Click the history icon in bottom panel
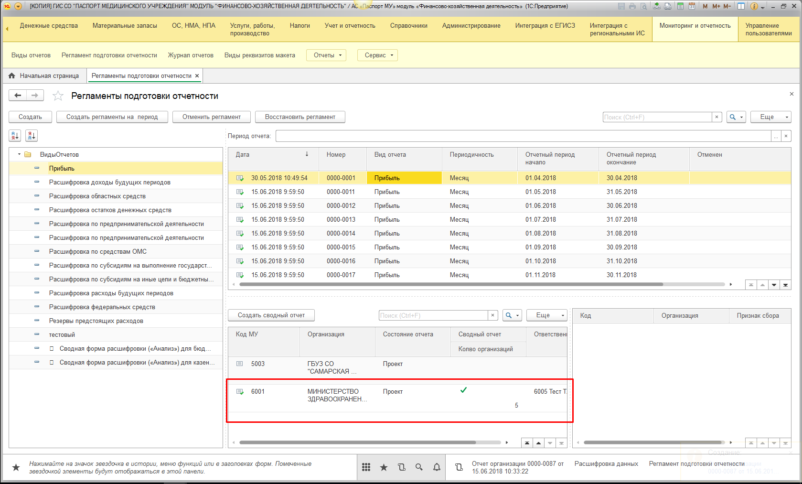 401,467
